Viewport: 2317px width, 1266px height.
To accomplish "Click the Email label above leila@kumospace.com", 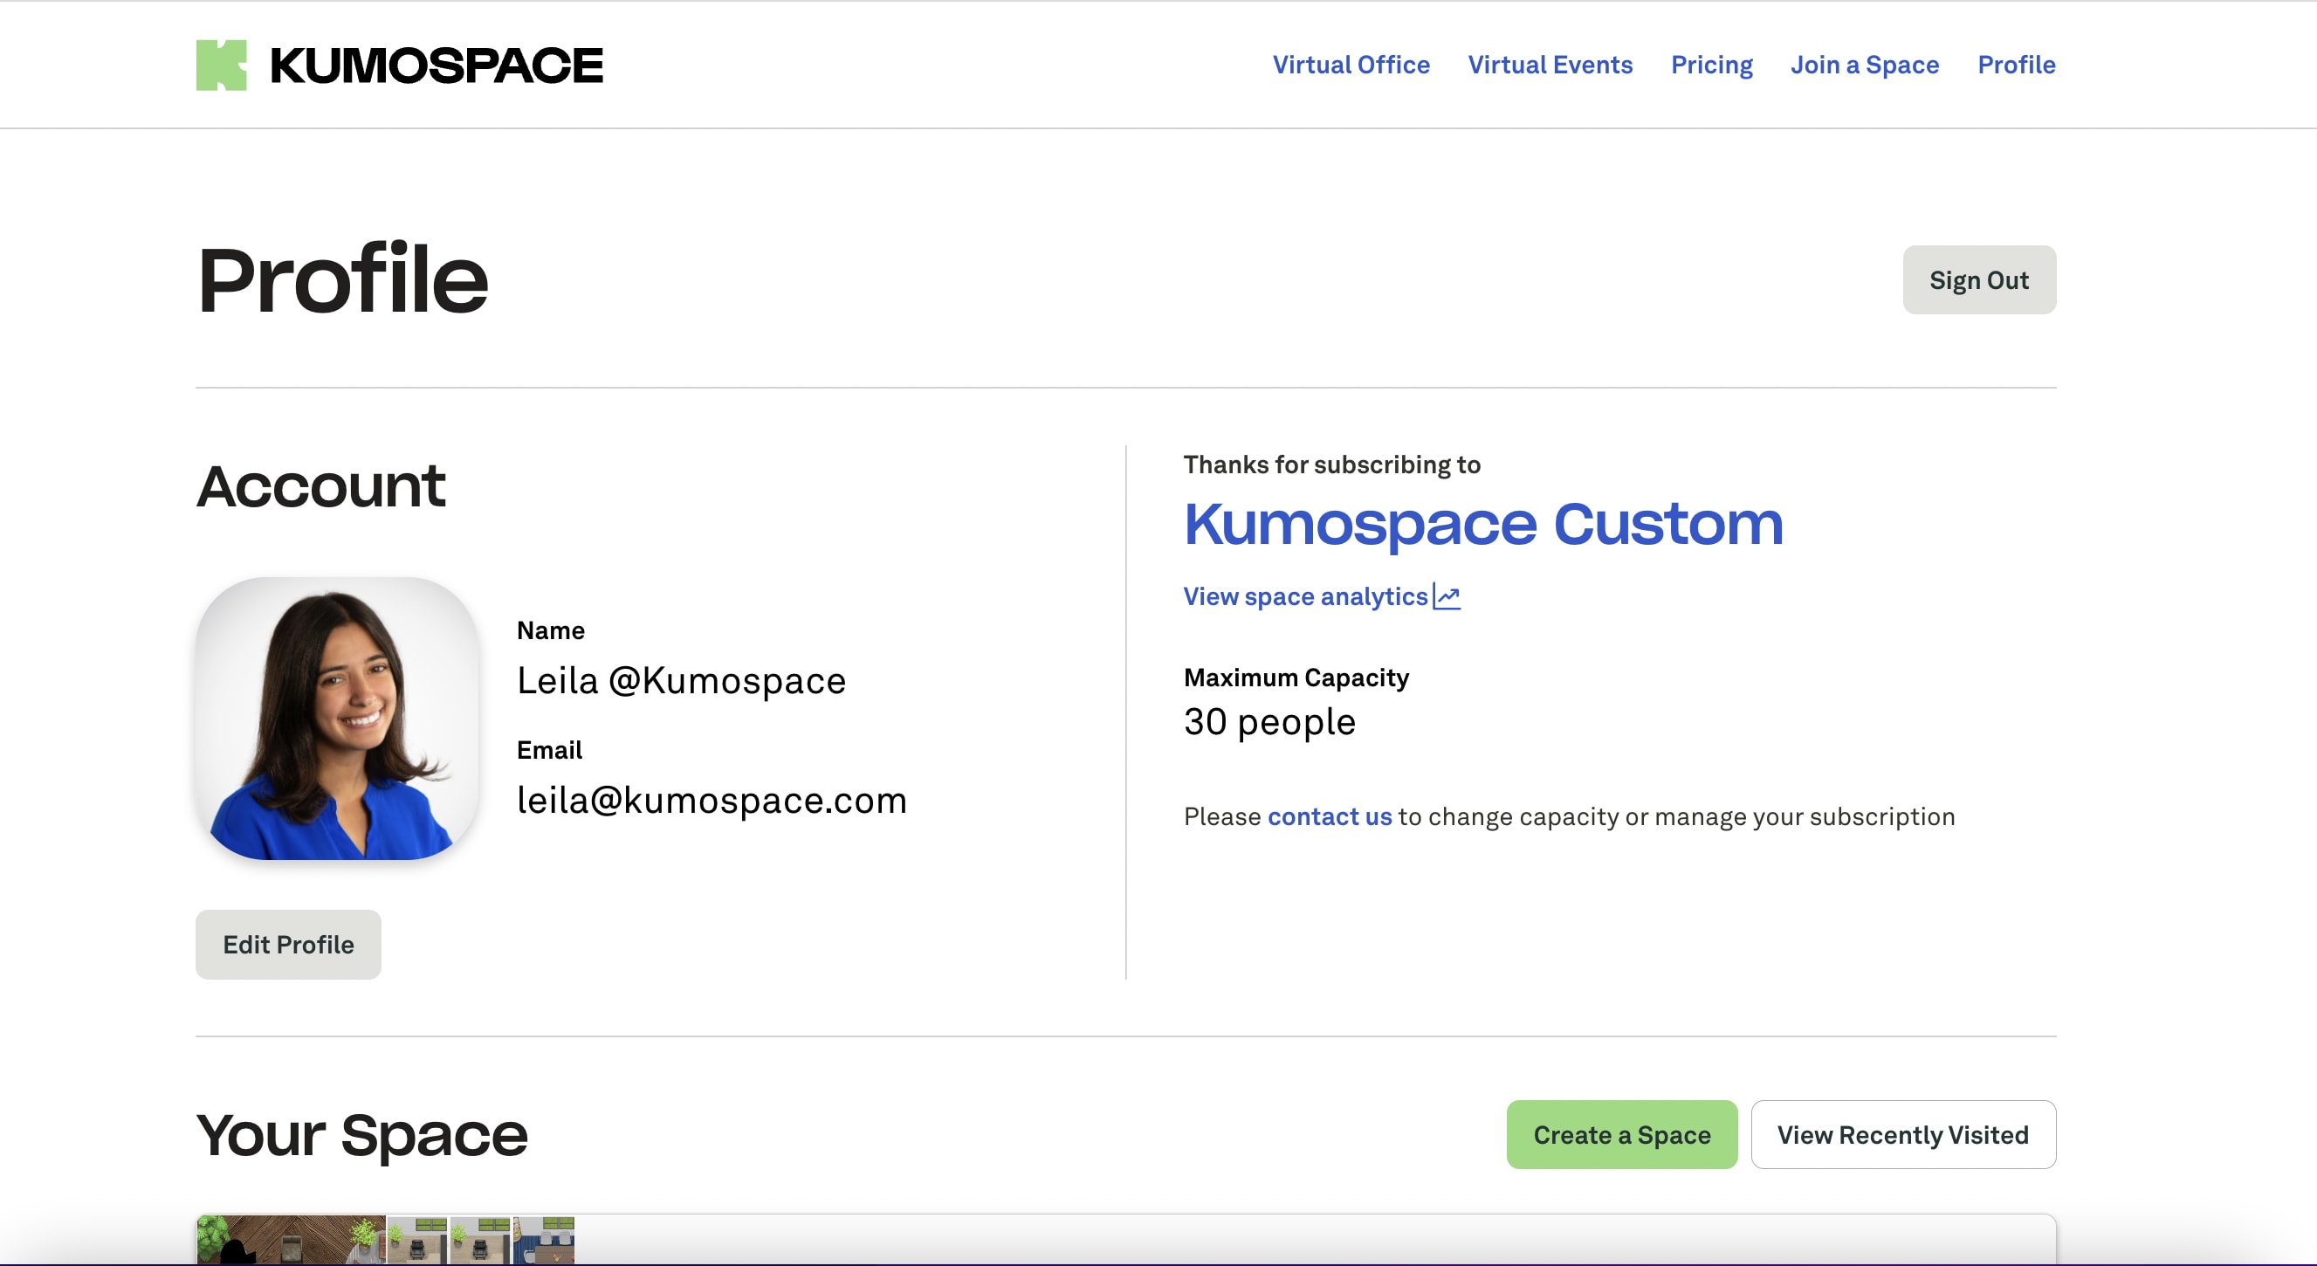I will (x=548, y=750).
